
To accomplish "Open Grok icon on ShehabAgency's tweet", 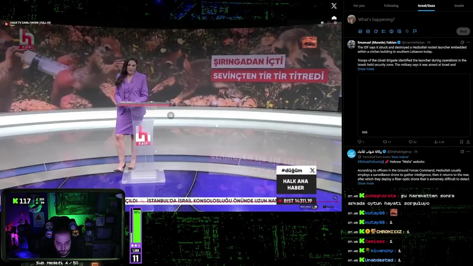I will point(462,151).
